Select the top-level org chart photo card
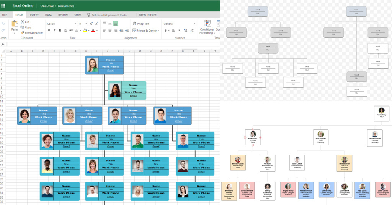 pos(104,65)
